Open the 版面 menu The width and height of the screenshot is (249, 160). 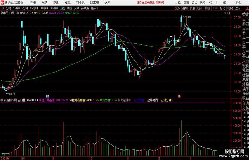186,3
